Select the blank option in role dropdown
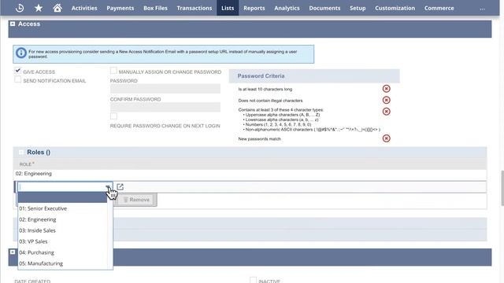The image size is (504, 283). coord(62,197)
